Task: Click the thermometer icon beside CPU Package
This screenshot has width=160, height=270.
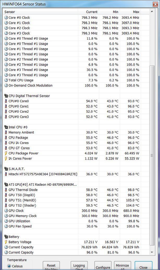Action: (6, 137)
